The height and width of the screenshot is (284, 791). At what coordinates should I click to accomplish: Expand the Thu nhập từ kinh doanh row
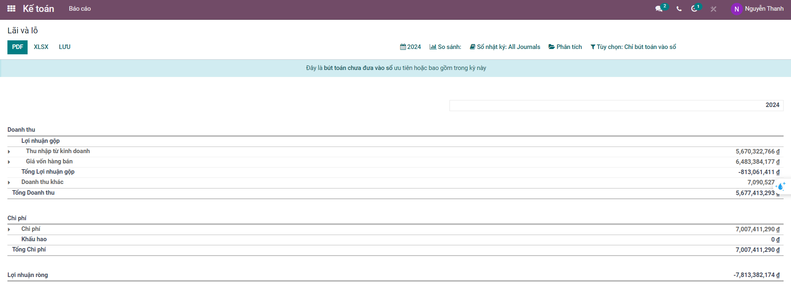(9, 151)
